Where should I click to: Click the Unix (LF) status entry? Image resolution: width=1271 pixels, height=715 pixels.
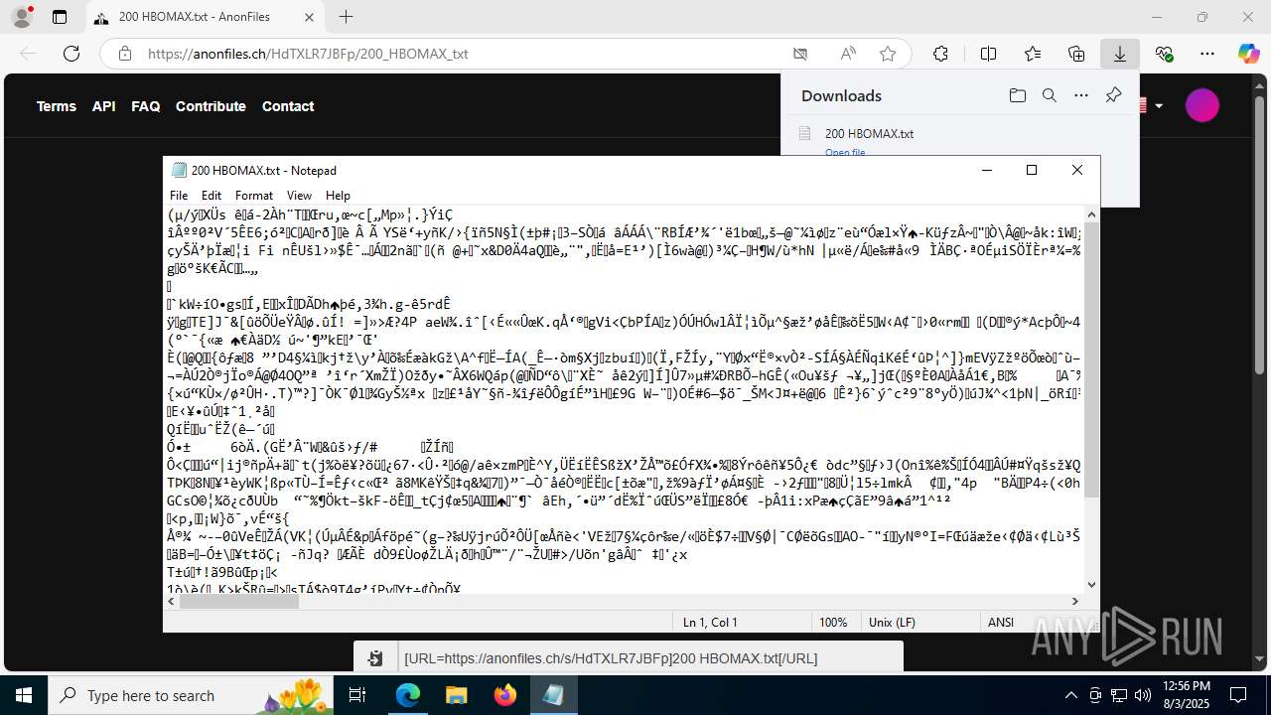[x=893, y=623]
